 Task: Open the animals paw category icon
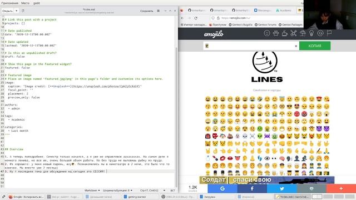point(276,33)
